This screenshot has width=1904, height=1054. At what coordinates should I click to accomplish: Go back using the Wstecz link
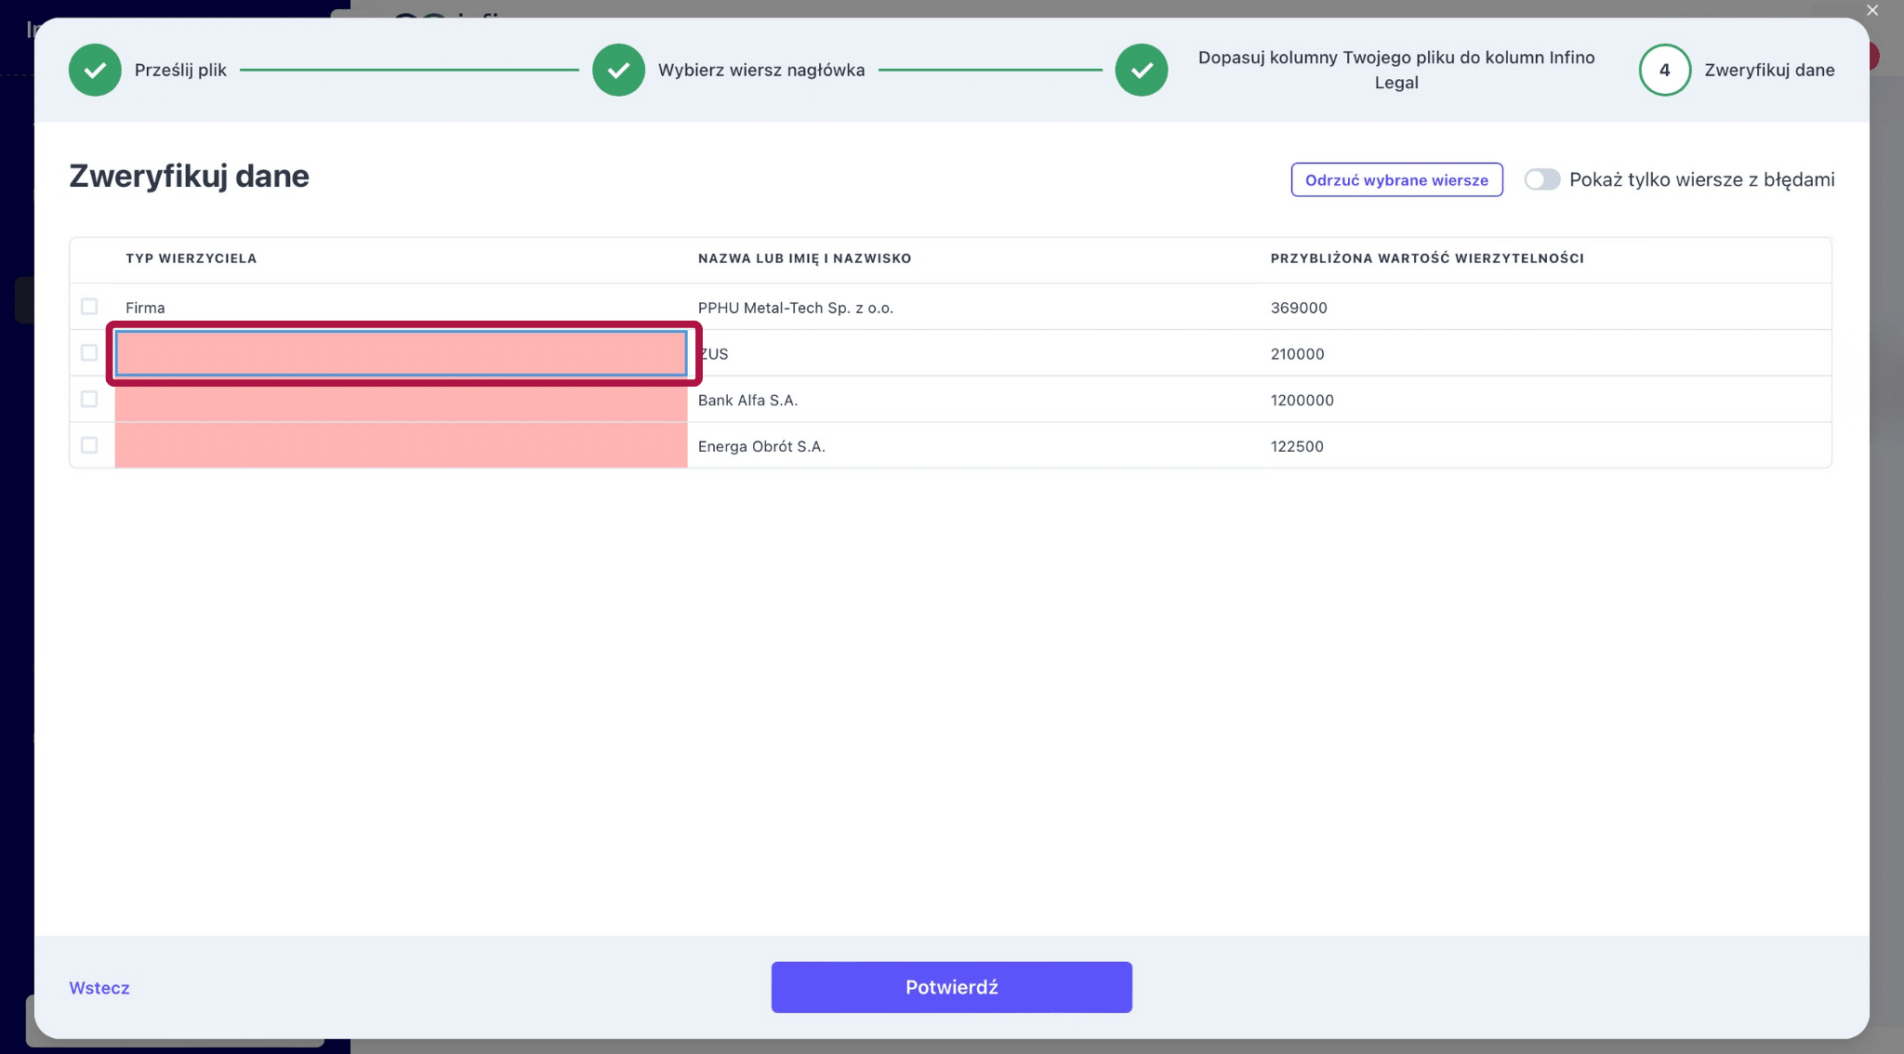click(99, 988)
